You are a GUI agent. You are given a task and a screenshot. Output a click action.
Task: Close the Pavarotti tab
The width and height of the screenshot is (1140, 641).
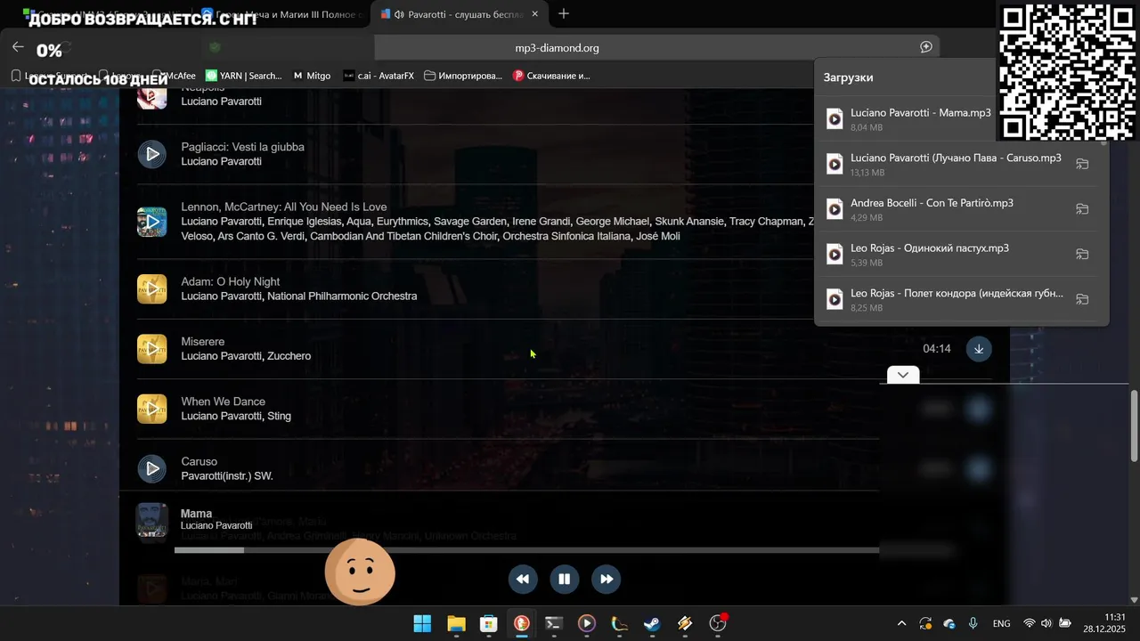click(x=534, y=14)
